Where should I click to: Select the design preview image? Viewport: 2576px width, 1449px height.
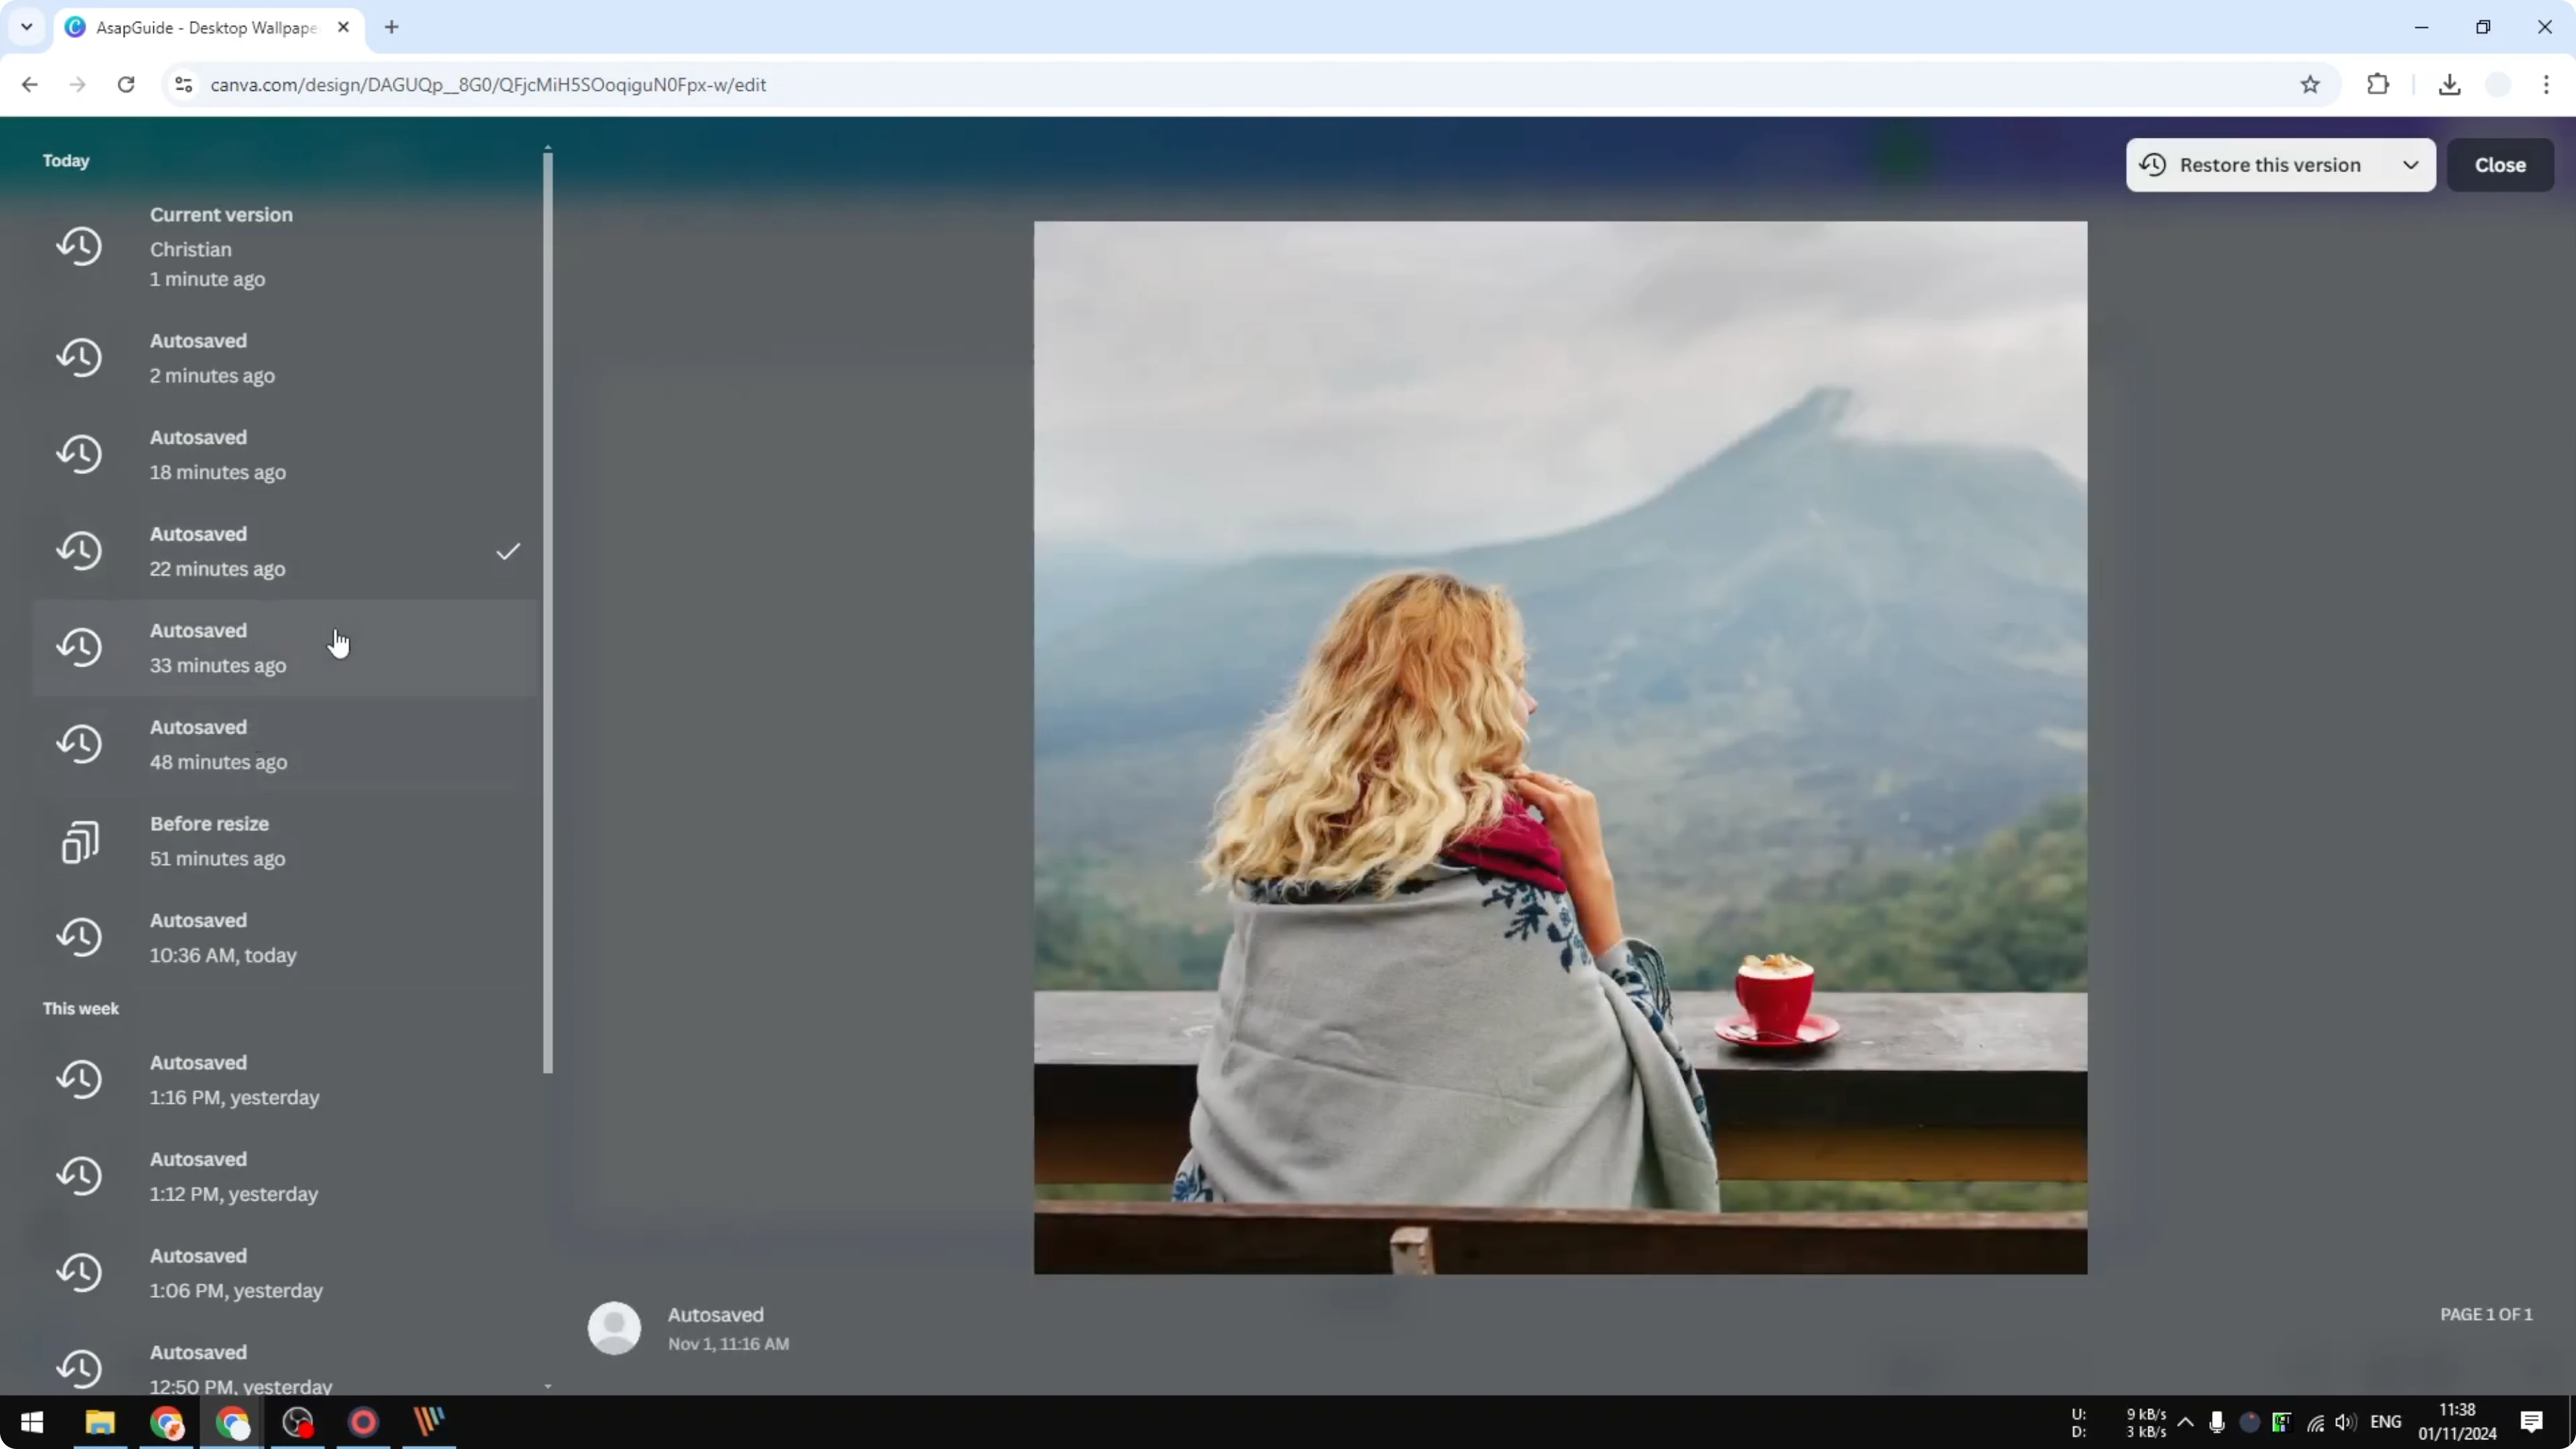coord(1560,746)
